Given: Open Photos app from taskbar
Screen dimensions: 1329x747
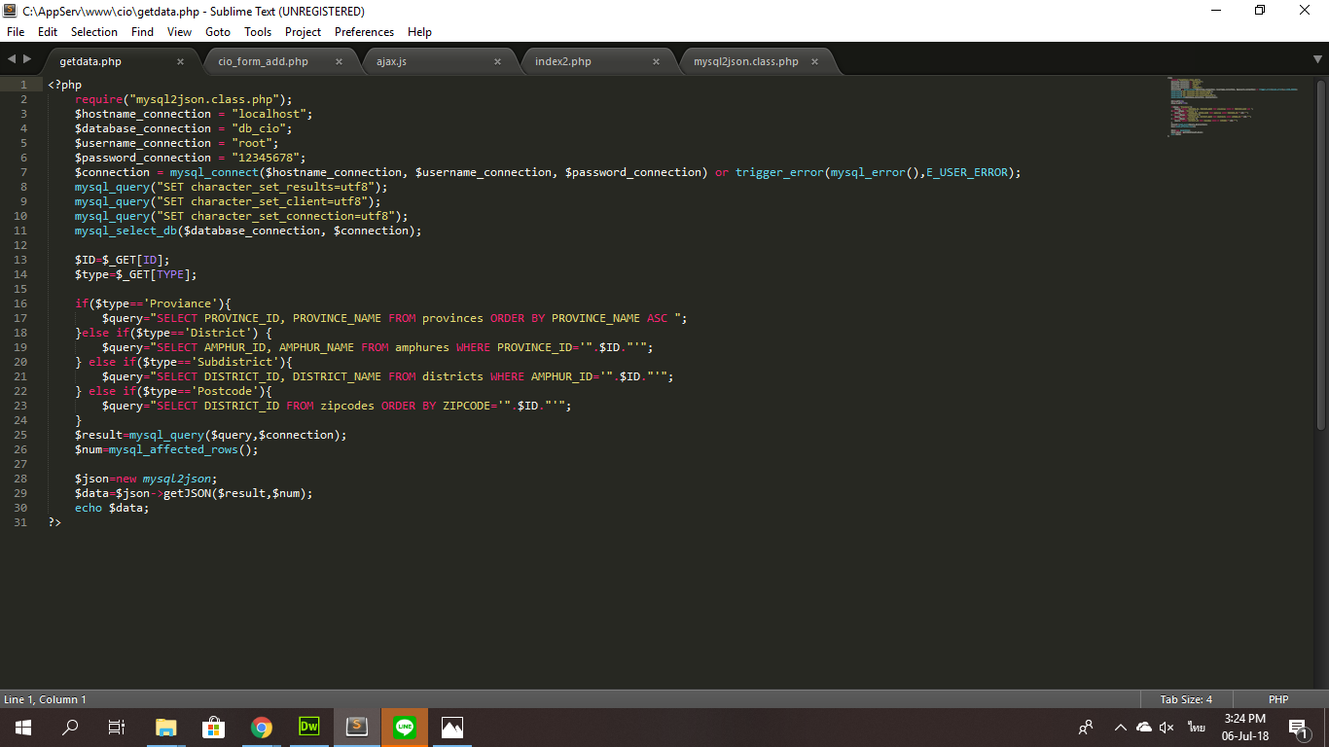Looking at the screenshot, I should 452,728.
